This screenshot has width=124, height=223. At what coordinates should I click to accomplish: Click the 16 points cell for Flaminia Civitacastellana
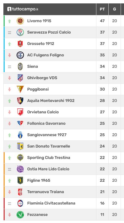102,203
